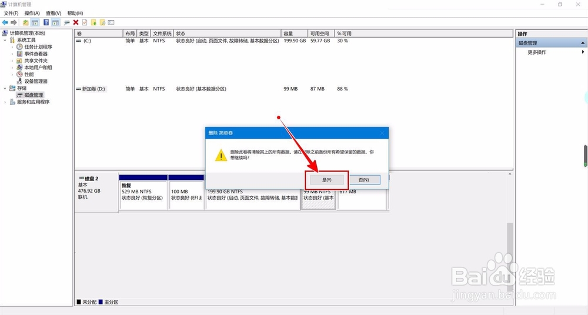Viewport: 588px width, 315px height.
Task: Close the 删除 简单卷 dialog with X
Action: [x=382, y=133]
